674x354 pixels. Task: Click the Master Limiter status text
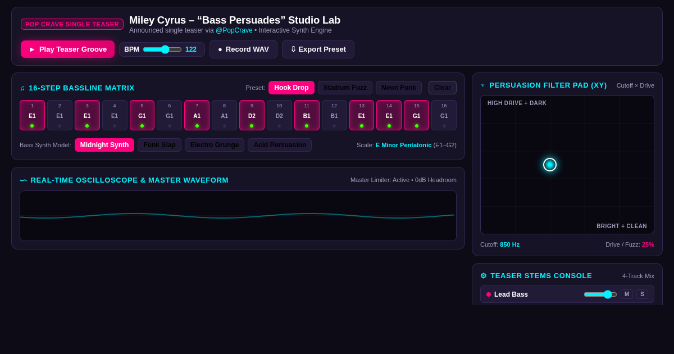pyautogui.click(x=403, y=180)
